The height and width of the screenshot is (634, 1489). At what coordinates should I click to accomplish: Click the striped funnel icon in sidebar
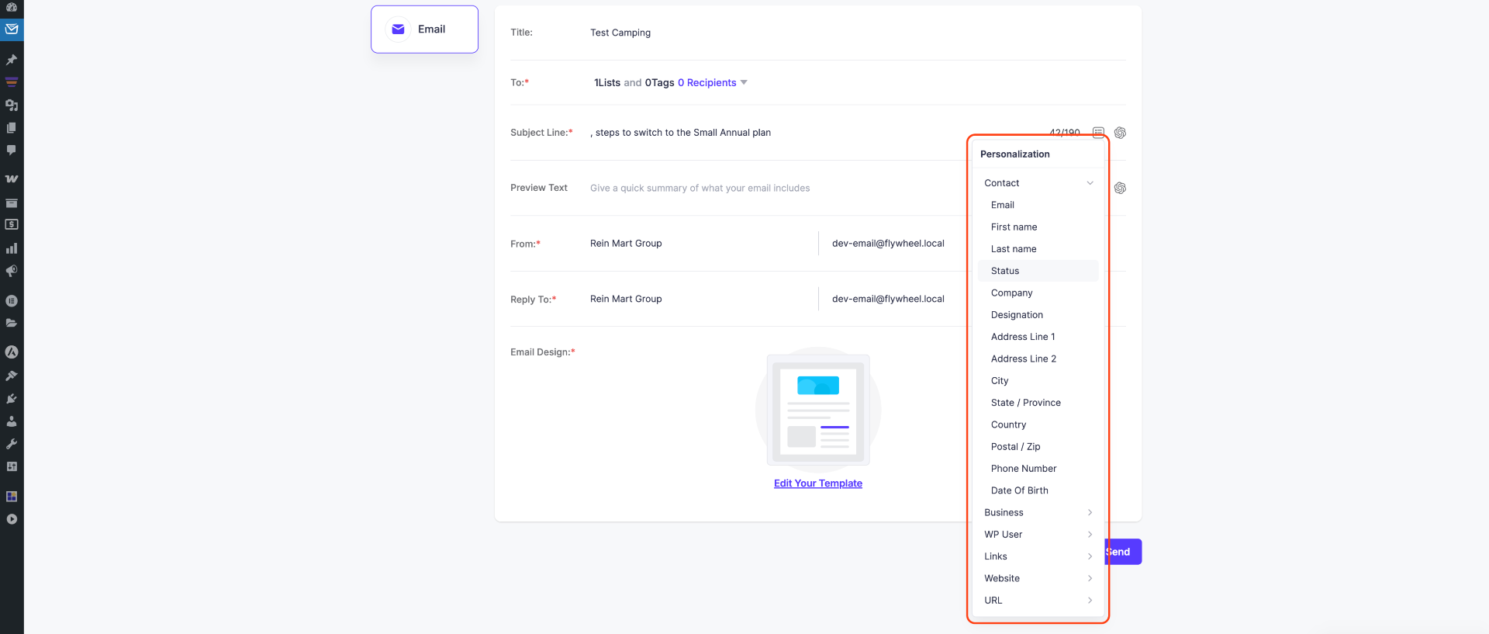click(12, 82)
